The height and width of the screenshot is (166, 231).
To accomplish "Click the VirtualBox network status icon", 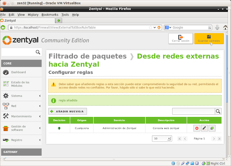I will tap(187, 163).
